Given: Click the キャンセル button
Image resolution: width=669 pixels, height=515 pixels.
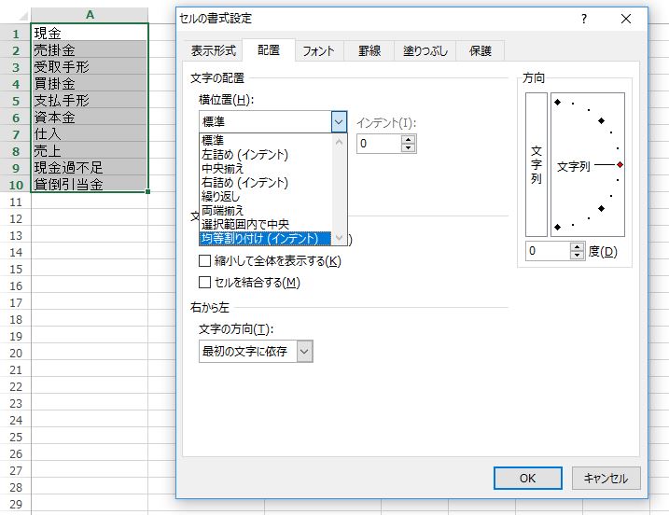Looking at the screenshot, I should click(606, 478).
